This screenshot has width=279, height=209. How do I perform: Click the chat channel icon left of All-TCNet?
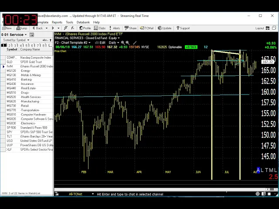click(57, 194)
